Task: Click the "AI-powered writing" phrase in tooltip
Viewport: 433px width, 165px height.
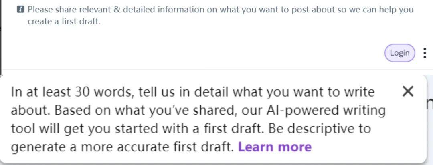Action: (326, 111)
